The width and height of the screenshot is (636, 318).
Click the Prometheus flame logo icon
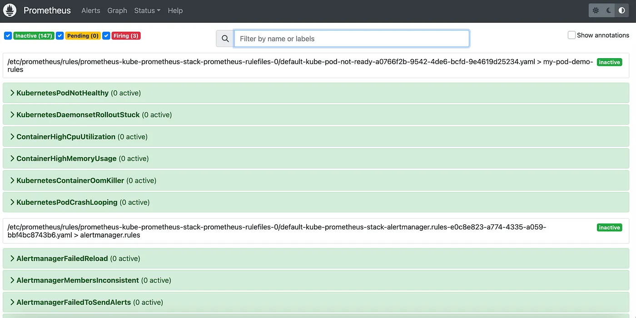pyautogui.click(x=10, y=10)
